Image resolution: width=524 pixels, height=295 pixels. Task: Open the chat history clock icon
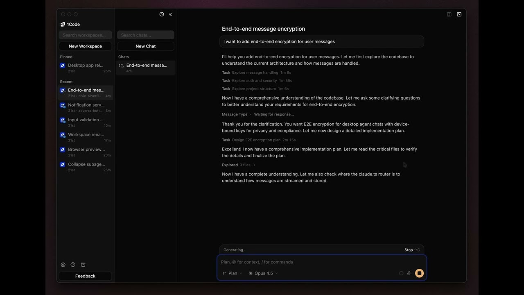(x=162, y=14)
